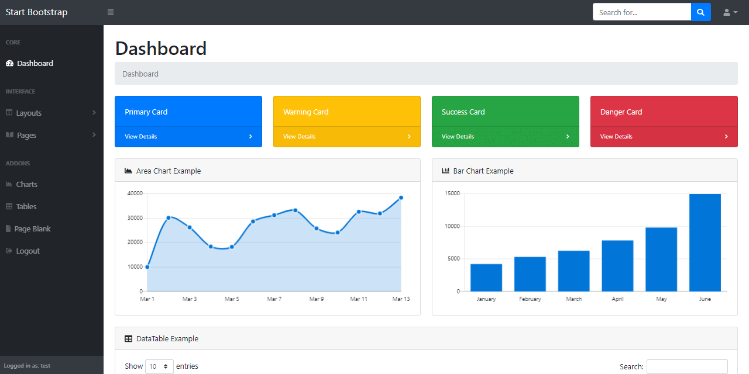Viewport: 749px width, 374px height.
Task: Click the Charts icon in the sidebar
Action: point(9,183)
